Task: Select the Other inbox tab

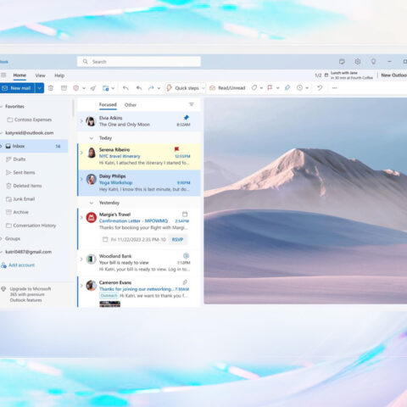Action: 131,105
